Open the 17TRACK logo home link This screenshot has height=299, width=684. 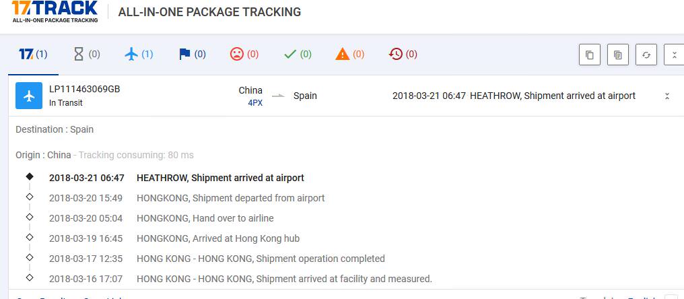tap(55, 12)
